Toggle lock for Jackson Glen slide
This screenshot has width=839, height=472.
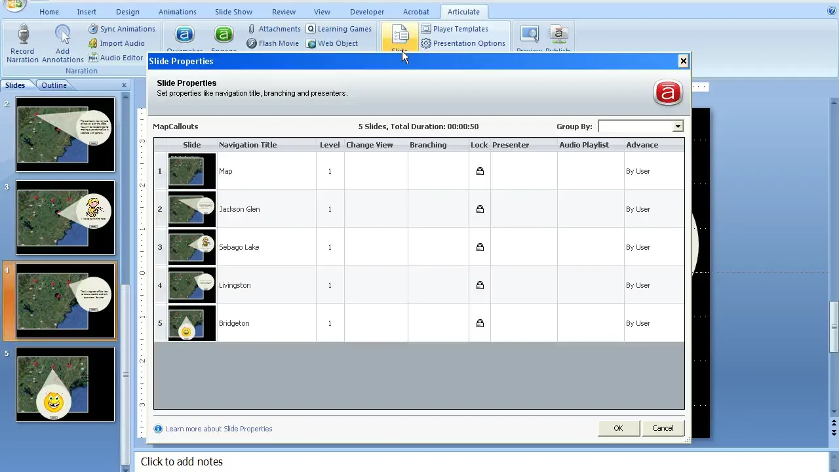tap(480, 209)
